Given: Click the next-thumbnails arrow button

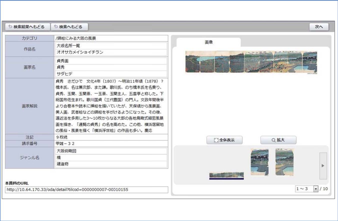Looking at the screenshot, I should point(323,166).
